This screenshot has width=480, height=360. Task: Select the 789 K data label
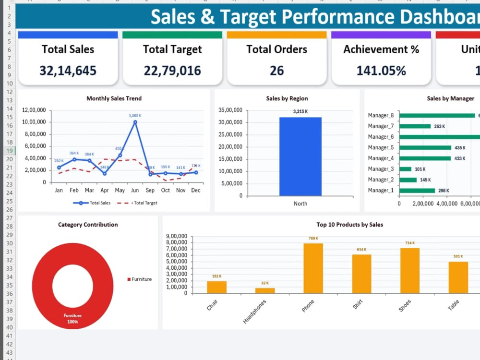(x=313, y=238)
